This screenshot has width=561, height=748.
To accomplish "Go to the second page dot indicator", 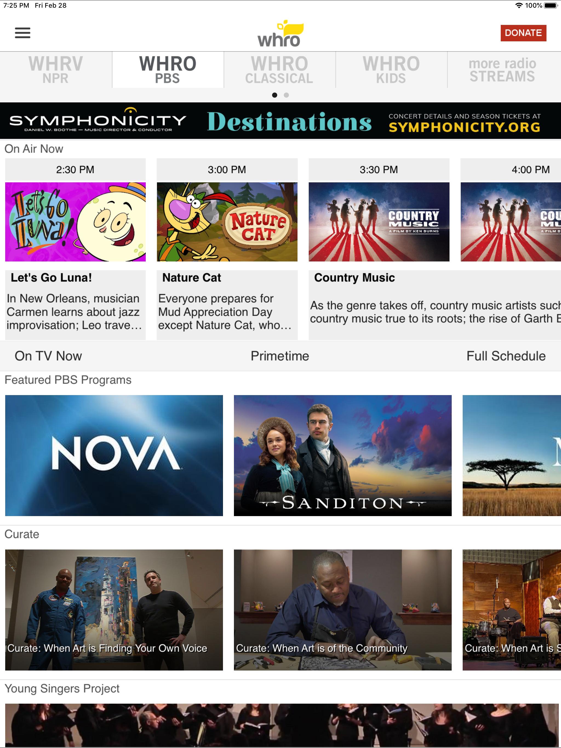I will 286,95.
